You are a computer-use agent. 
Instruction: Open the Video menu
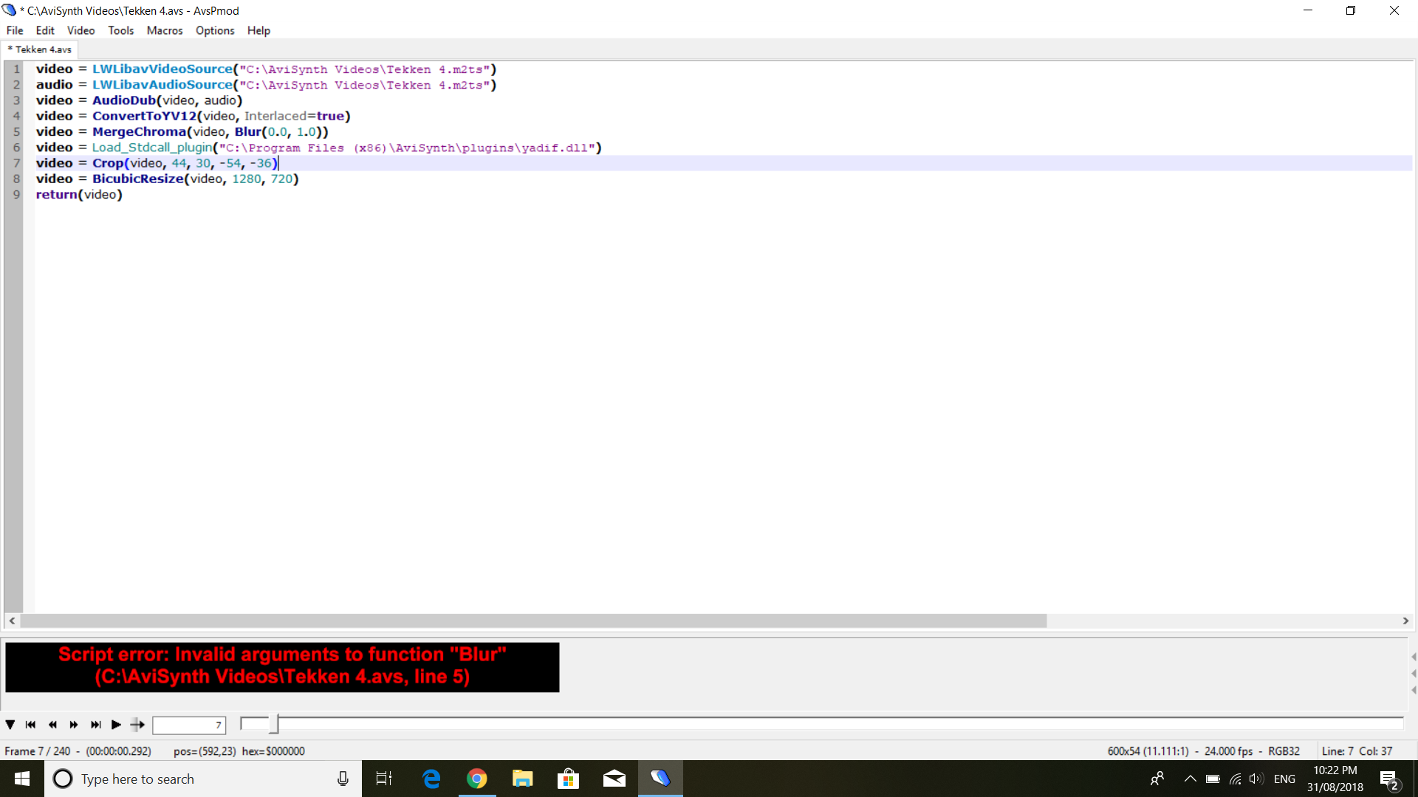pyautogui.click(x=81, y=30)
